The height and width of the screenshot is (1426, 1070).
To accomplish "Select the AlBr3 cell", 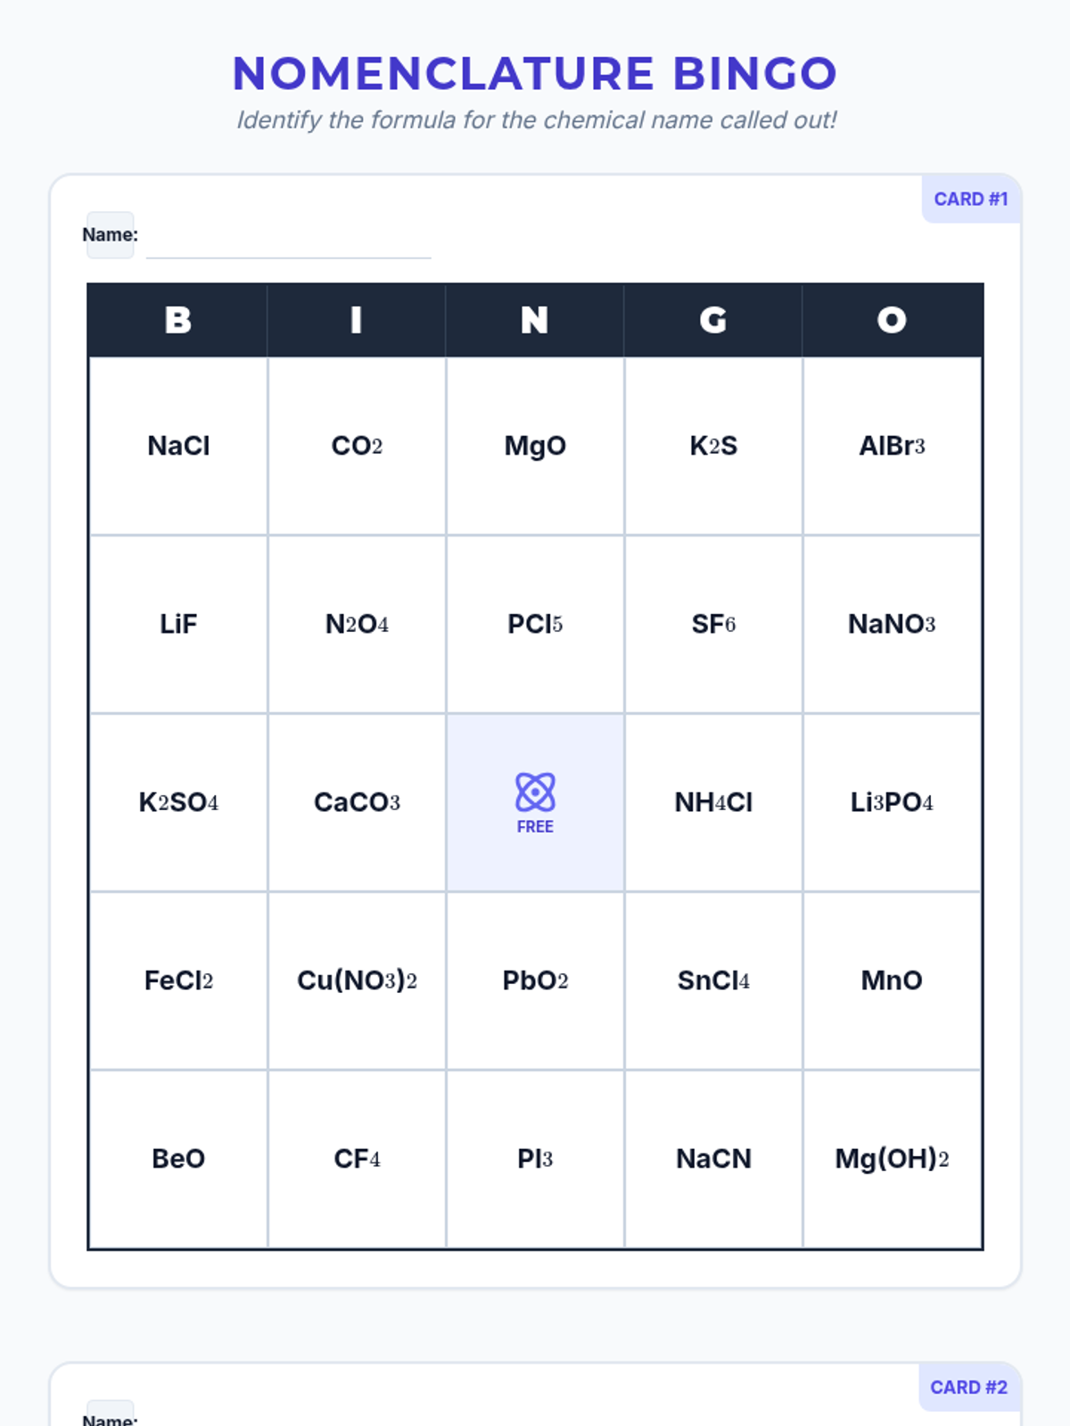I will pyautogui.click(x=892, y=446).
